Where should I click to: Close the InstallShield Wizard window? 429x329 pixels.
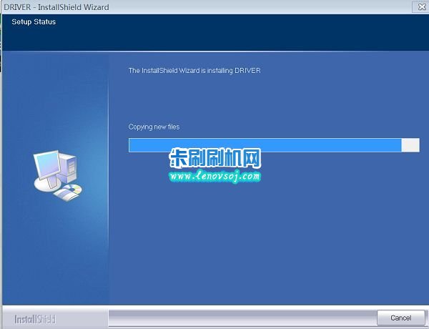(x=421, y=6)
